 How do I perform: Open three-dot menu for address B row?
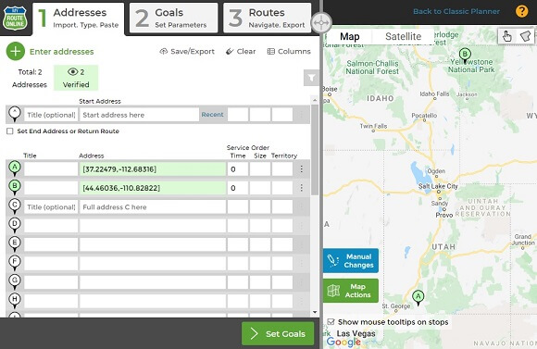tap(302, 188)
